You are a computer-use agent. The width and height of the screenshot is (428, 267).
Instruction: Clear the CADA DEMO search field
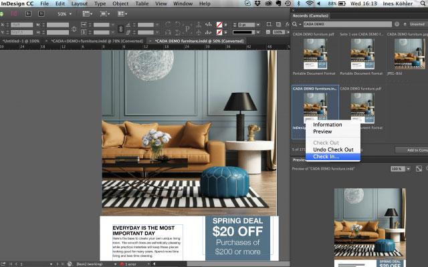(396, 23)
